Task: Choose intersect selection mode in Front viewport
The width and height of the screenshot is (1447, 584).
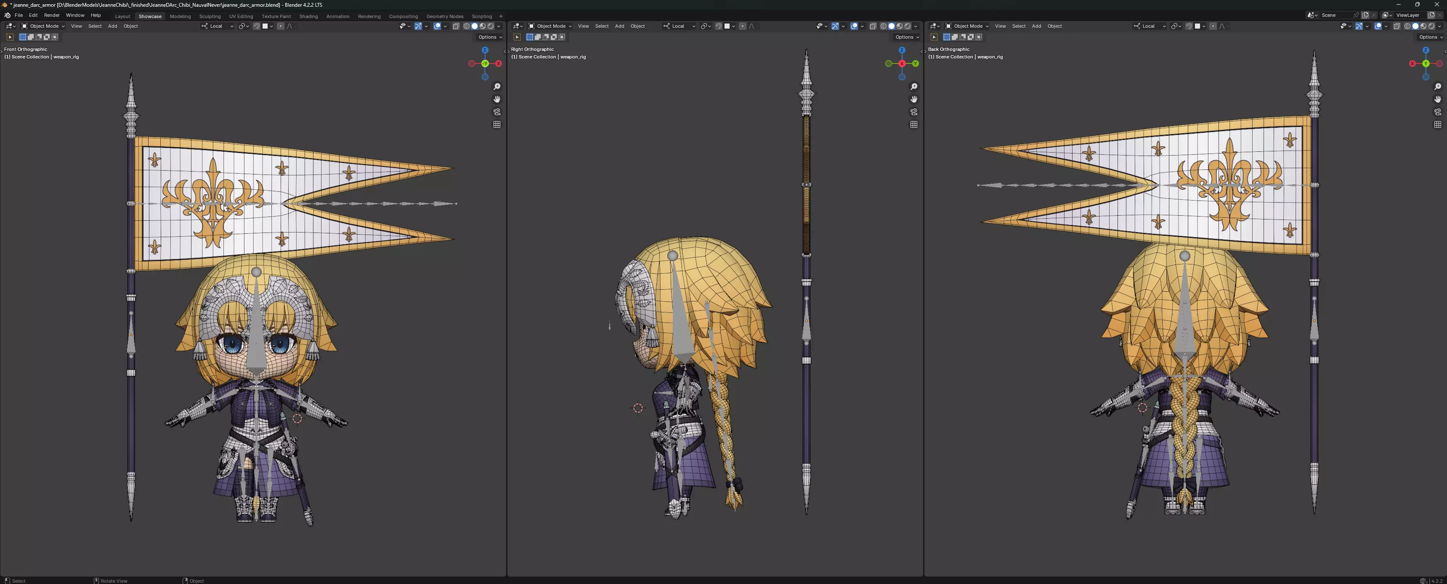Action: coord(54,37)
